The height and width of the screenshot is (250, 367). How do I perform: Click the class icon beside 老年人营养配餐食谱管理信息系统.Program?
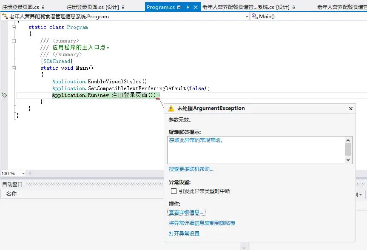coord(5,17)
